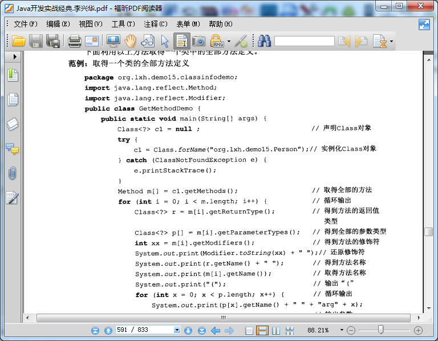Click the vertical scroll up arrow
The height and width of the screenshot is (341, 438).
pos(429,60)
